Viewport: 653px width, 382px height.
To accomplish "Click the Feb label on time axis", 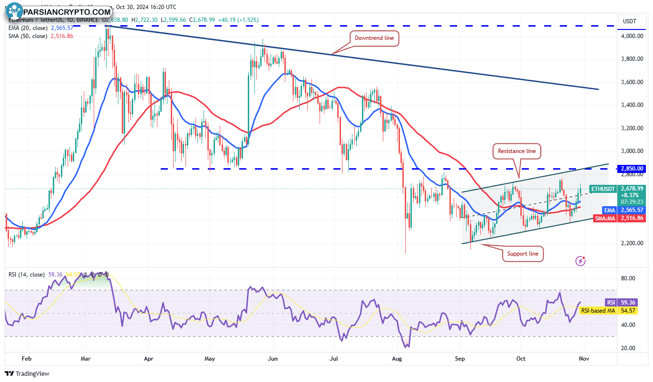I will click(26, 359).
